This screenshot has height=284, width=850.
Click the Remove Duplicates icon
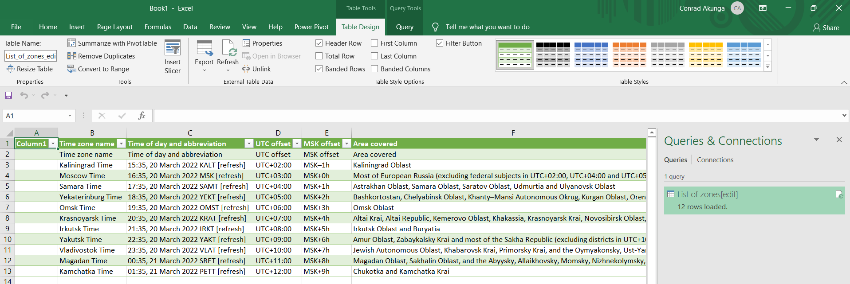pos(71,56)
